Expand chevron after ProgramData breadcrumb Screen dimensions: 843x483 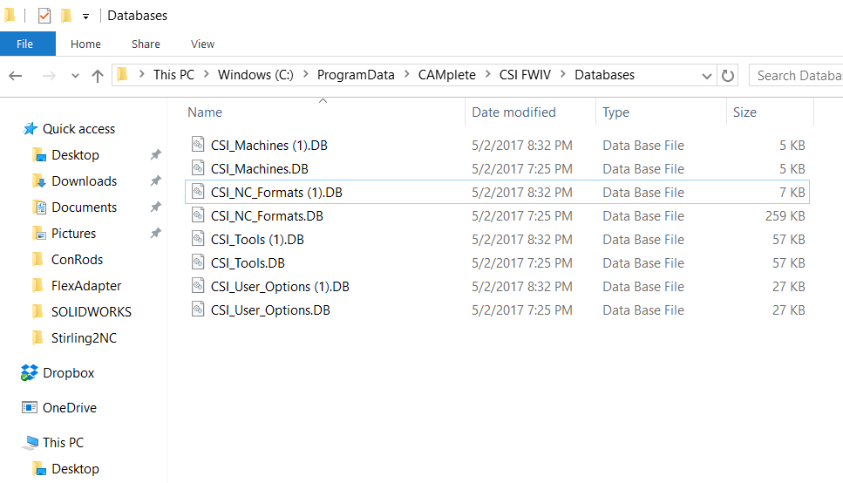(x=406, y=74)
